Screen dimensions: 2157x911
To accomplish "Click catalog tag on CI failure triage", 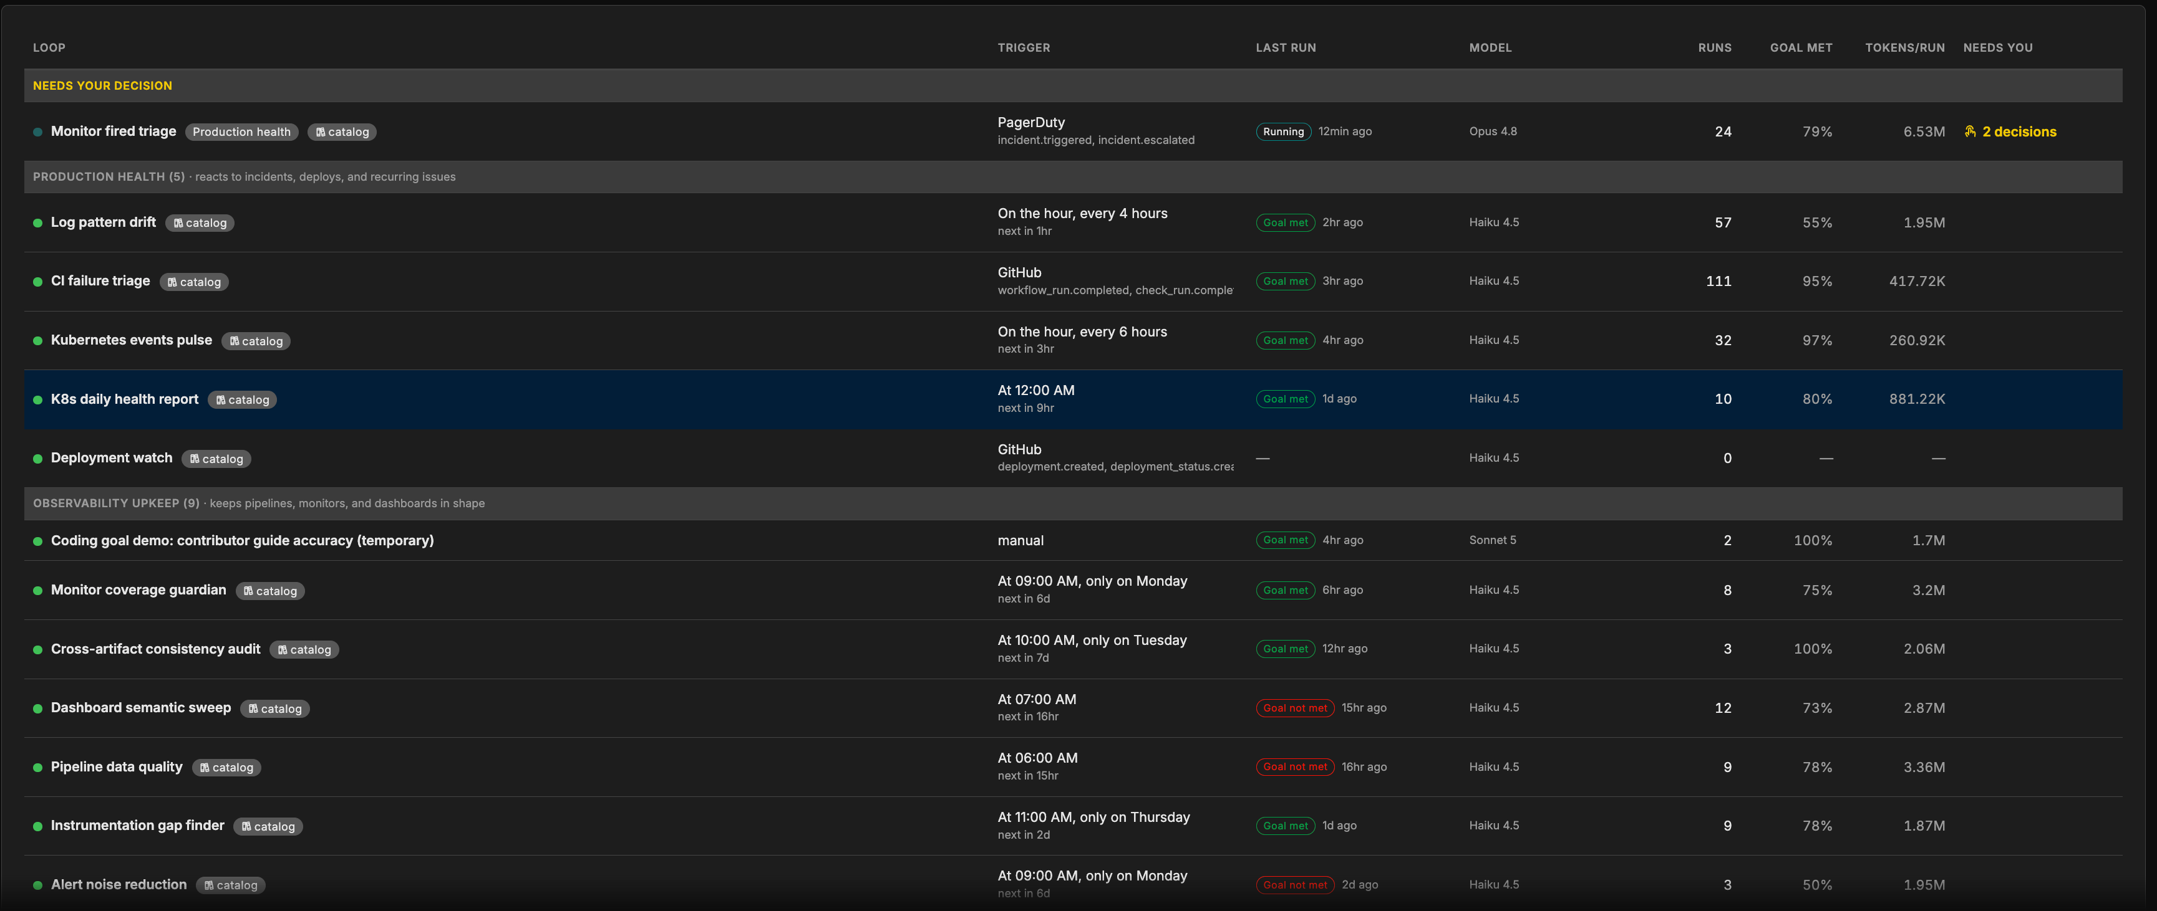I will point(193,282).
